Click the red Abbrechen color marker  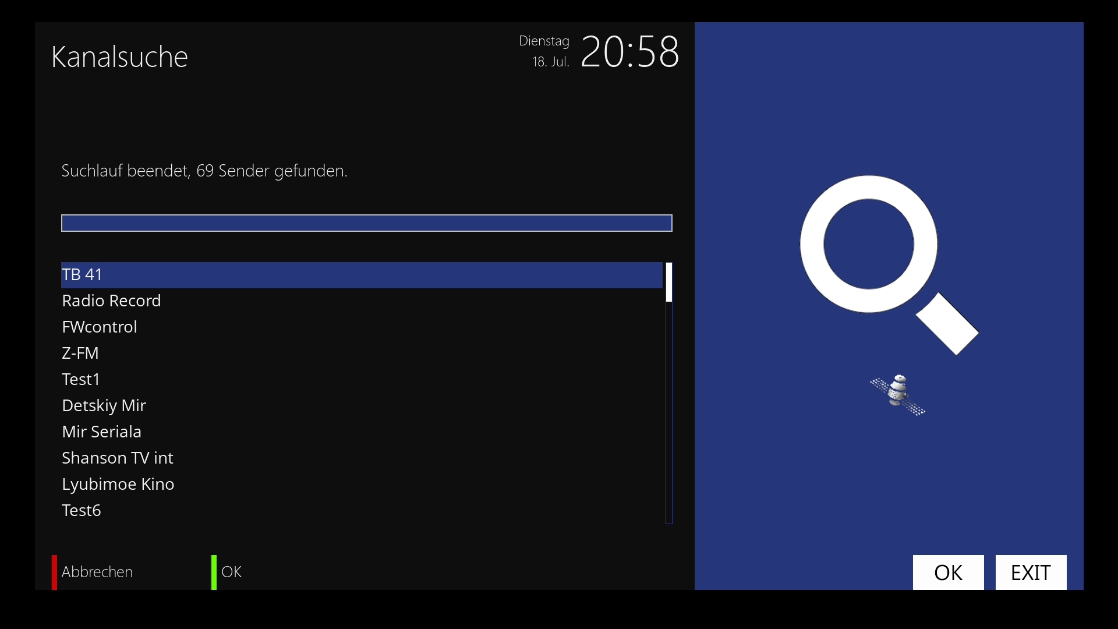pyautogui.click(x=54, y=572)
